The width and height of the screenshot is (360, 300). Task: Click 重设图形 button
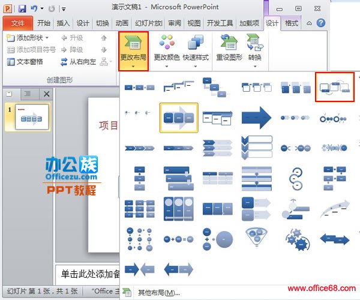[229, 49]
